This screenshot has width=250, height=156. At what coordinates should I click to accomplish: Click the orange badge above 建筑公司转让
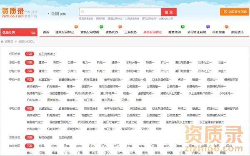[76, 27]
